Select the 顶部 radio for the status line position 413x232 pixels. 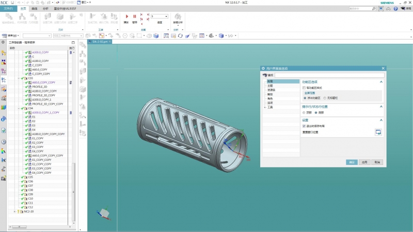(304, 113)
